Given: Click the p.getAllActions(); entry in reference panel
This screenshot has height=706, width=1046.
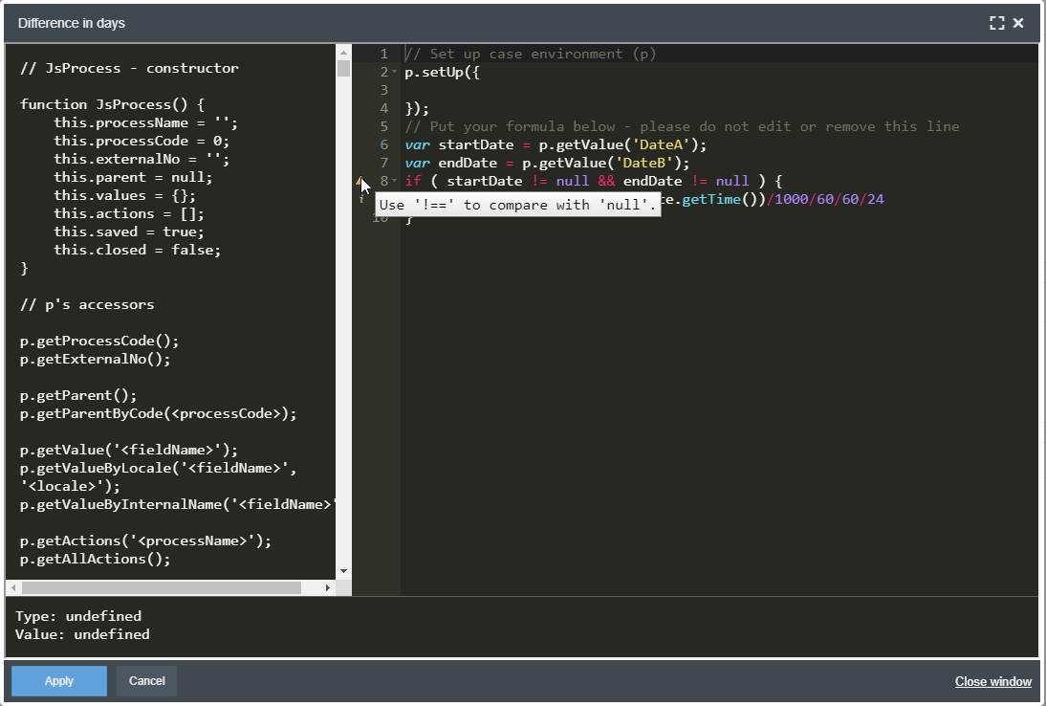Looking at the screenshot, I should 95,559.
